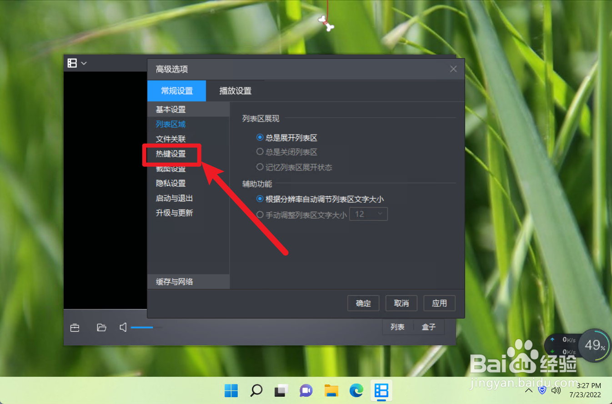Image resolution: width=612 pixels, height=404 pixels.
Task: Open the font size dropdown showing 12
Action: coord(368,214)
